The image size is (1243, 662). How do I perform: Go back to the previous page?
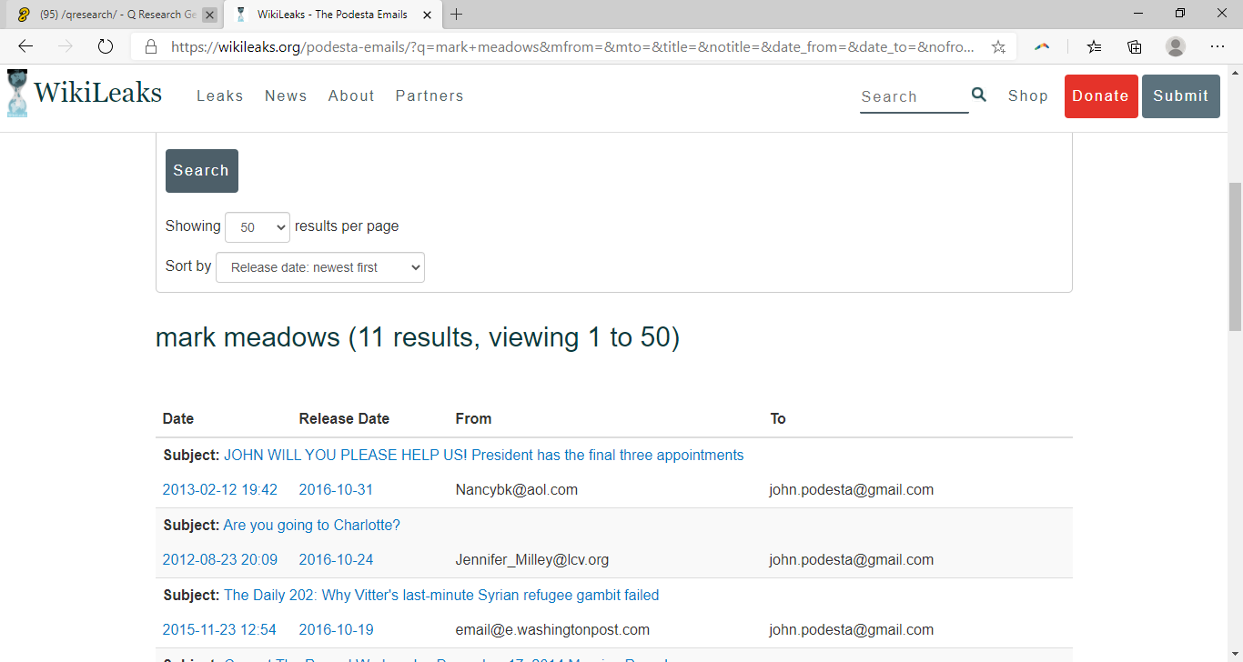[25, 46]
